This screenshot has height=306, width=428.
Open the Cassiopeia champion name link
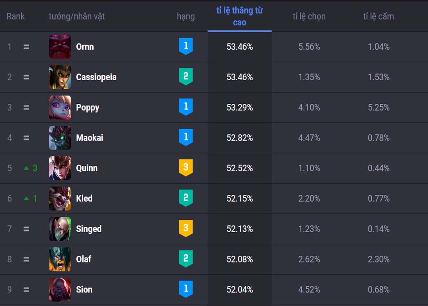coord(96,78)
